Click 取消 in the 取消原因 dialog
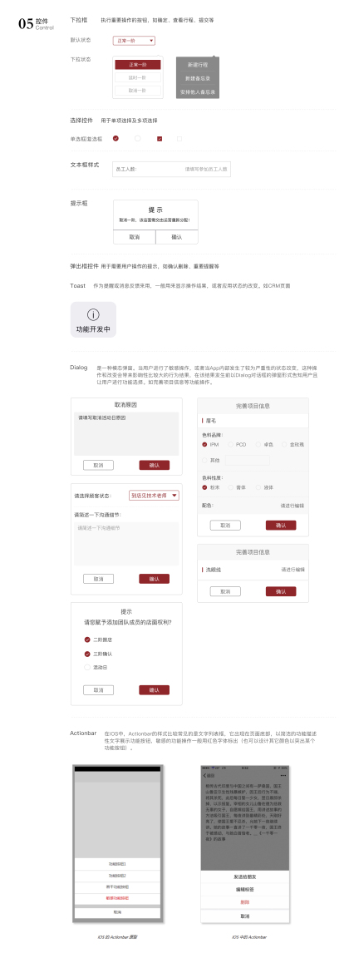The image size is (349, 958). click(x=98, y=465)
